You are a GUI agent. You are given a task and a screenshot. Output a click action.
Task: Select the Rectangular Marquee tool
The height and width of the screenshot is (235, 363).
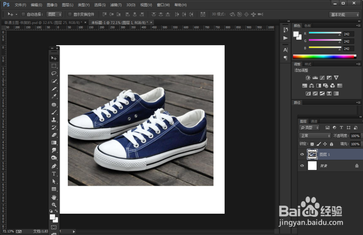coord(54,66)
